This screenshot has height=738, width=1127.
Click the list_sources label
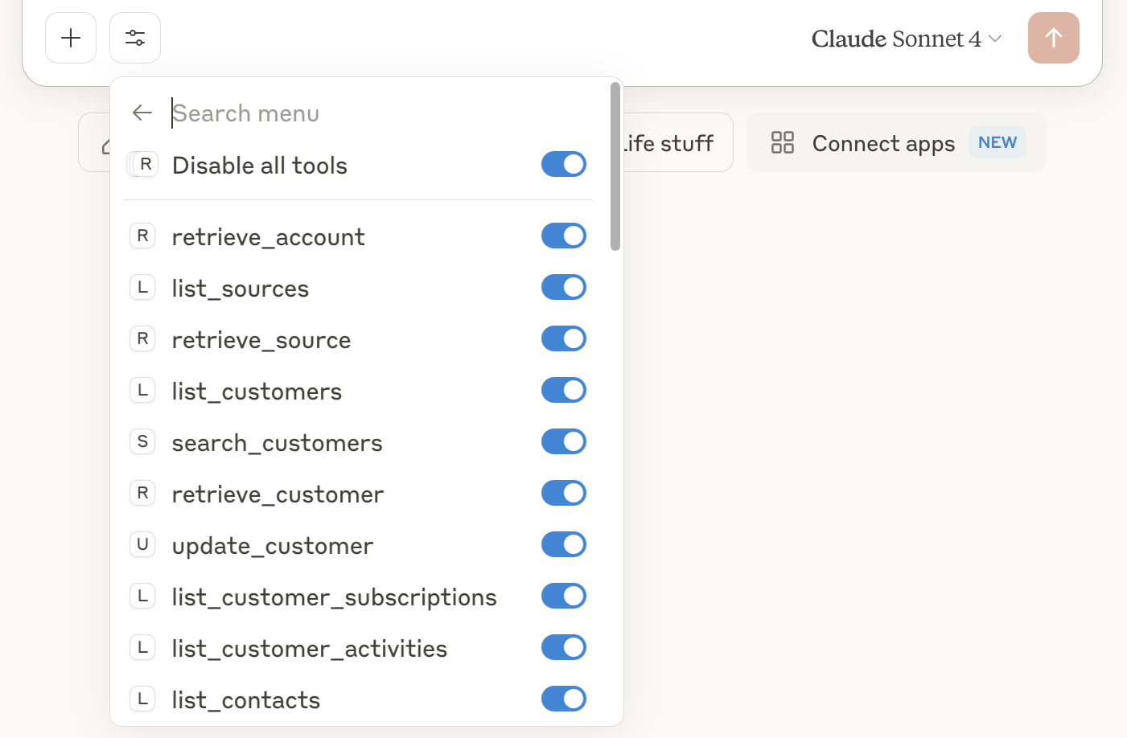[x=241, y=288]
